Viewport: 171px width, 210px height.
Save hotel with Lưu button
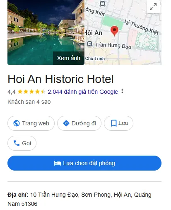pos(118,123)
